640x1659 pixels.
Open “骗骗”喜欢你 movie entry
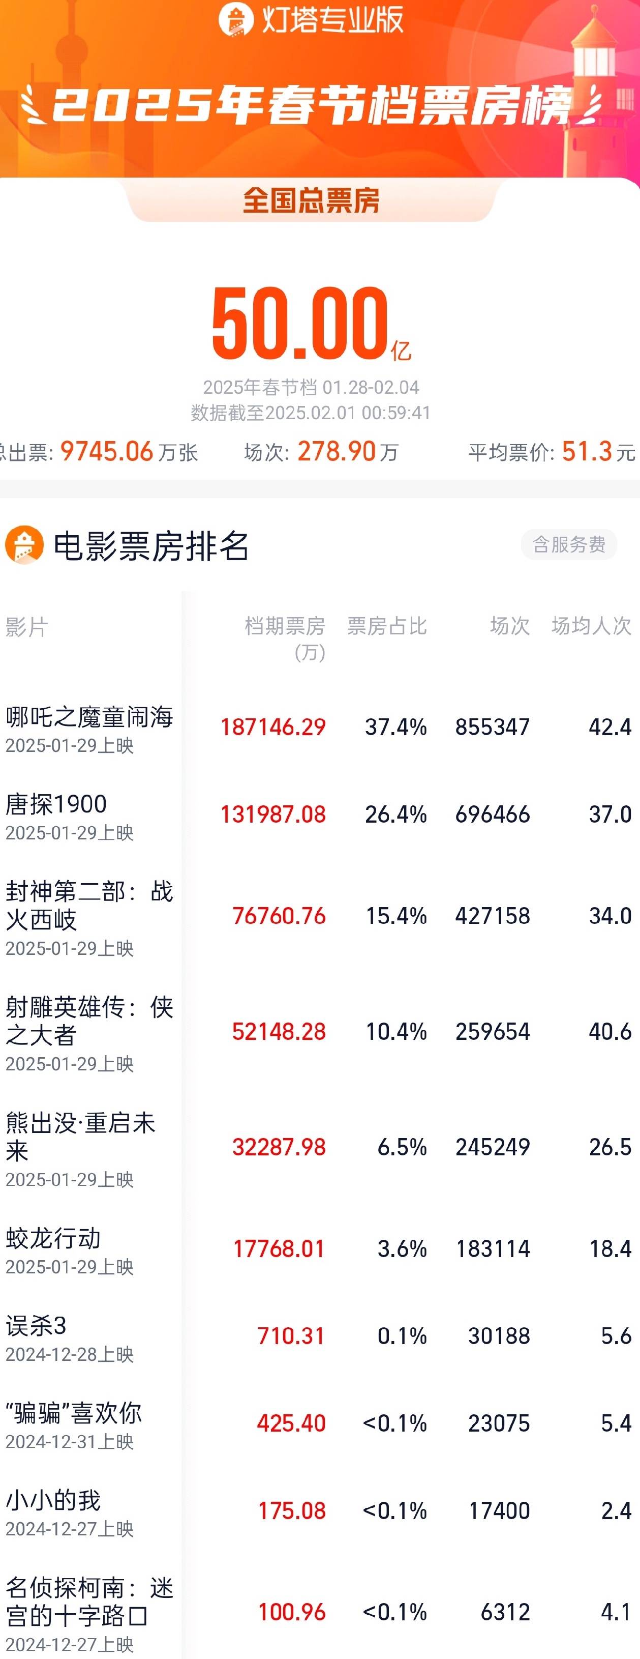(320, 1423)
